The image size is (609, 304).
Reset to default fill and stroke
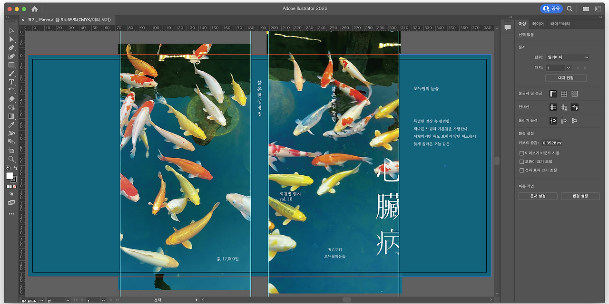[8, 168]
